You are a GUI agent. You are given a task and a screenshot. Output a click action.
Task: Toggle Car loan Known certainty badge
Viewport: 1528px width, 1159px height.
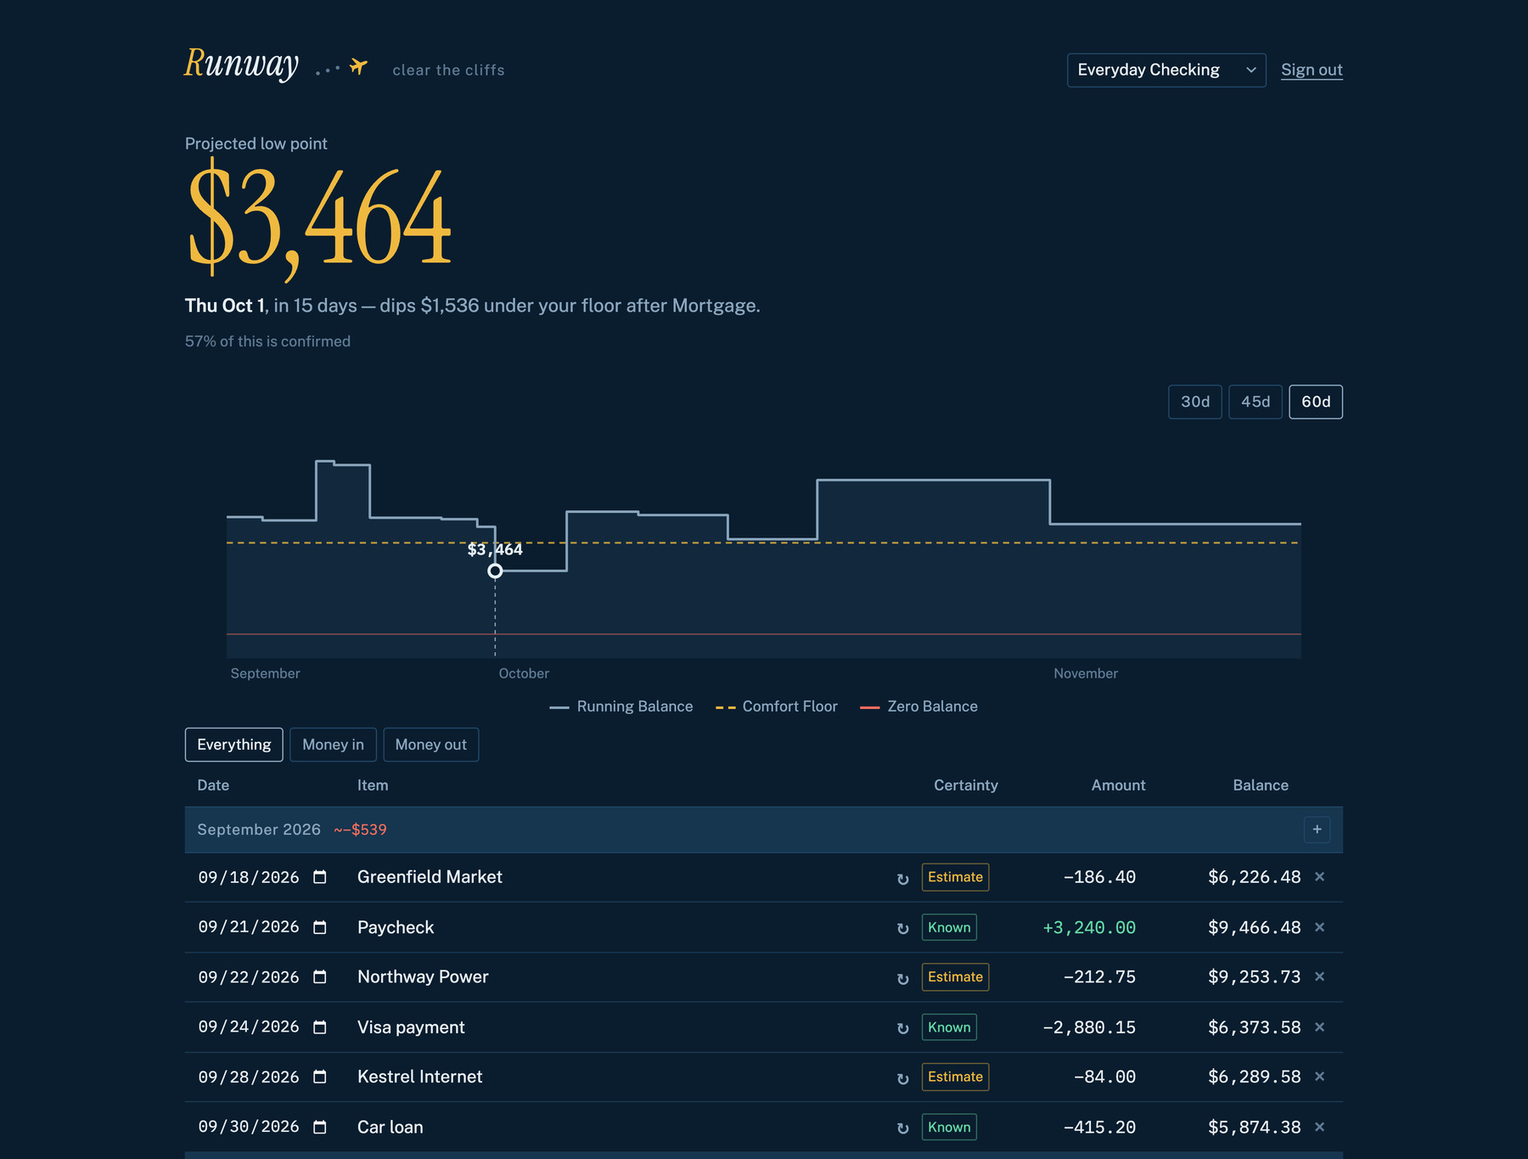click(949, 1127)
